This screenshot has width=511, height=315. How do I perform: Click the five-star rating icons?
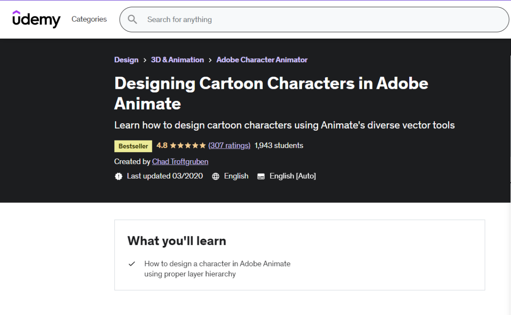(x=186, y=145)
